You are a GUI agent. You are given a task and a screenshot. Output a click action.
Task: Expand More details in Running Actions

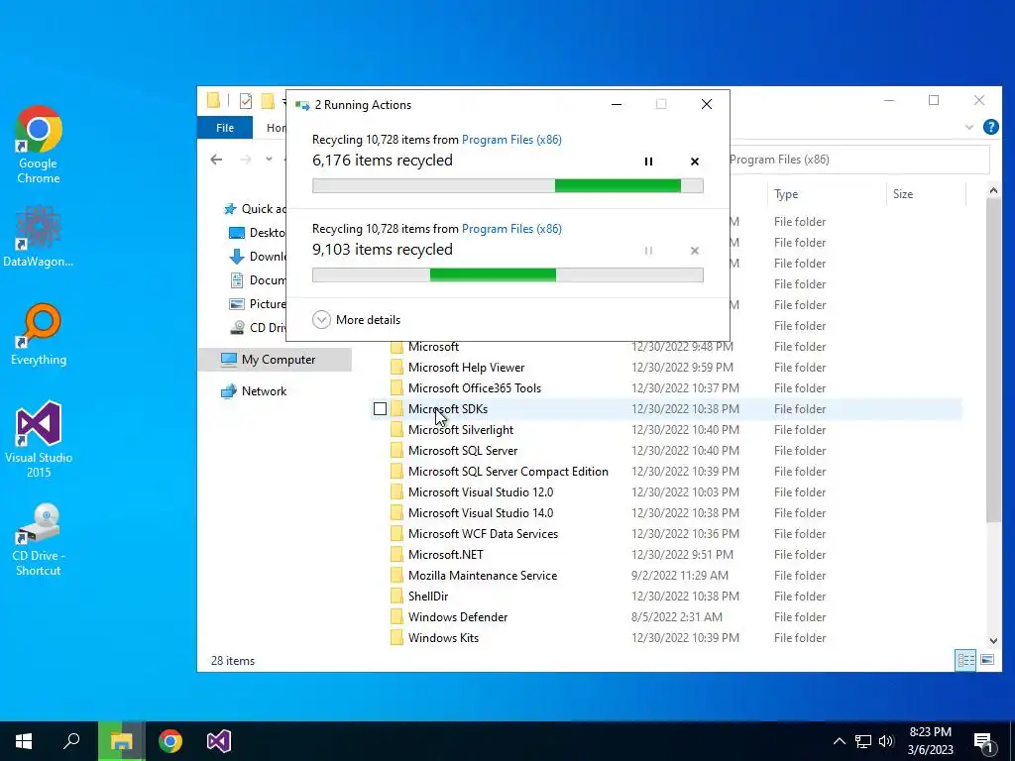(x=356, y=320)
